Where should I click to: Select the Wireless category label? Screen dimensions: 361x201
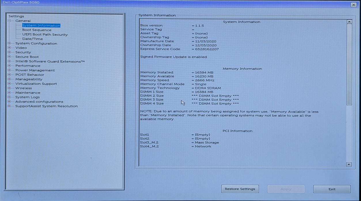coord(24,88)
